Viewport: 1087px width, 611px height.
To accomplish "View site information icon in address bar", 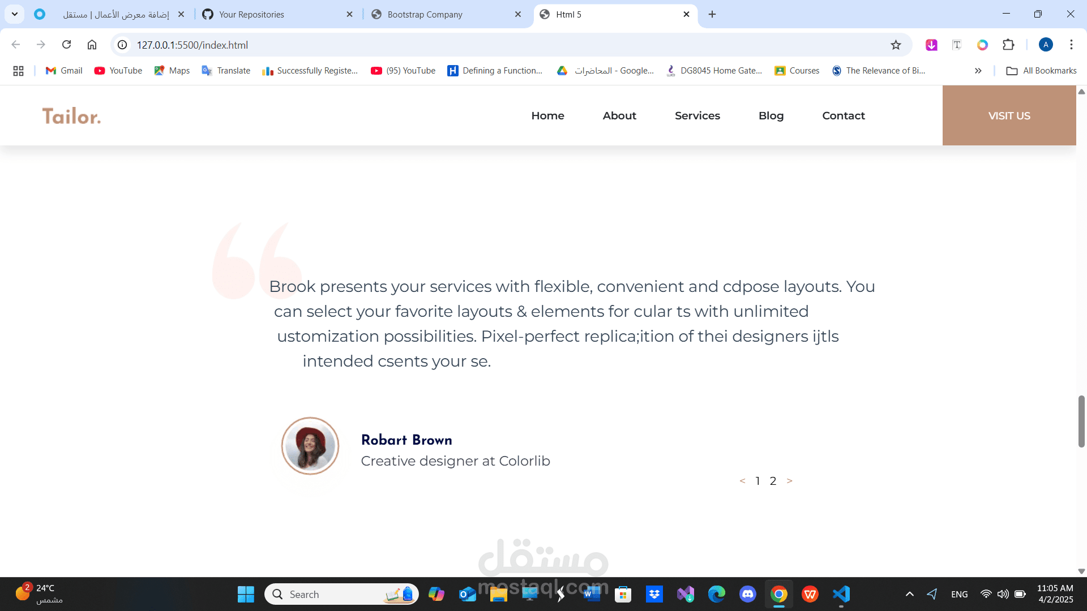I will tap(122, 45).
